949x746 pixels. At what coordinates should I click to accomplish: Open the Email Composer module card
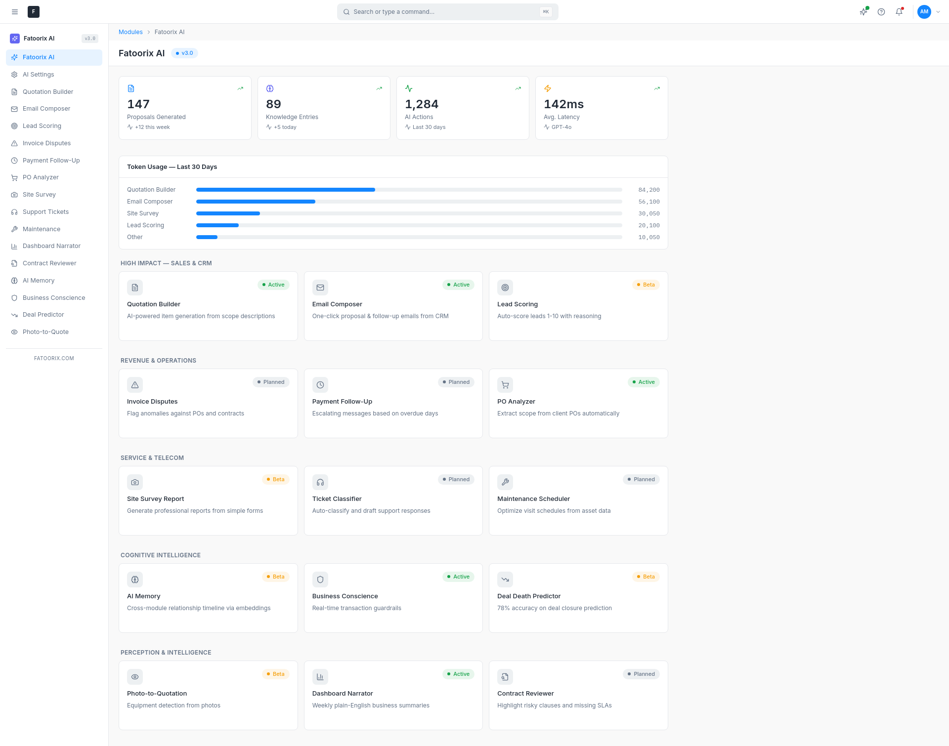click(x=393, y=306)
